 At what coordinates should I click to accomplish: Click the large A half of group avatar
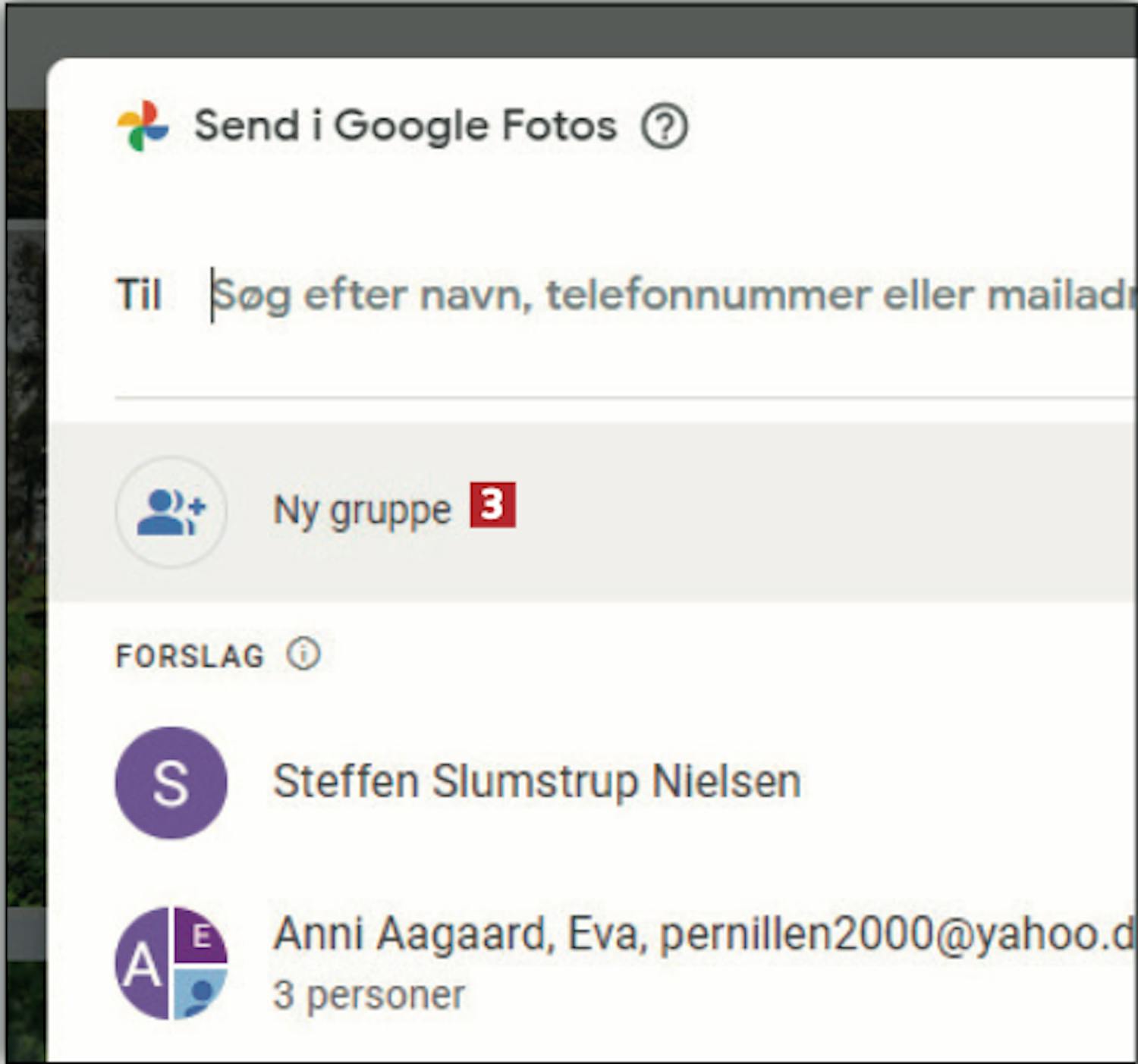[143, 963]
